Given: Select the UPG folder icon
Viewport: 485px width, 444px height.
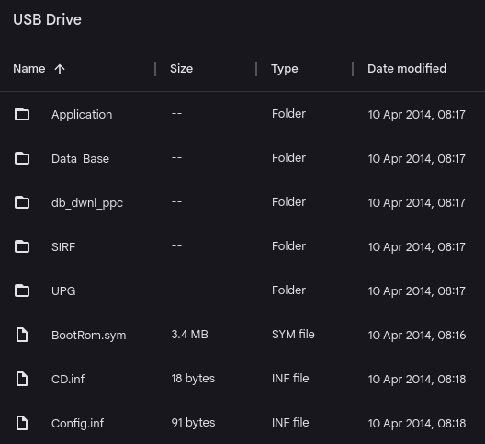Looking at the screenshot, I should pyautogui.click(x=22, y=290).
